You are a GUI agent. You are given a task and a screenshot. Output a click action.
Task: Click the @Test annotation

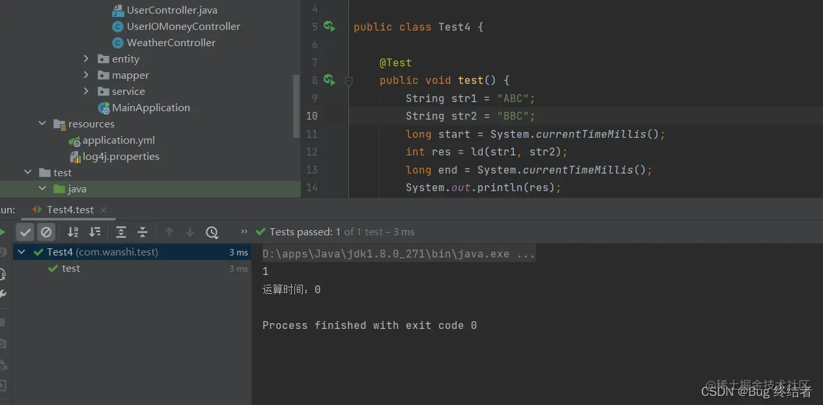(x=395, y=62)
